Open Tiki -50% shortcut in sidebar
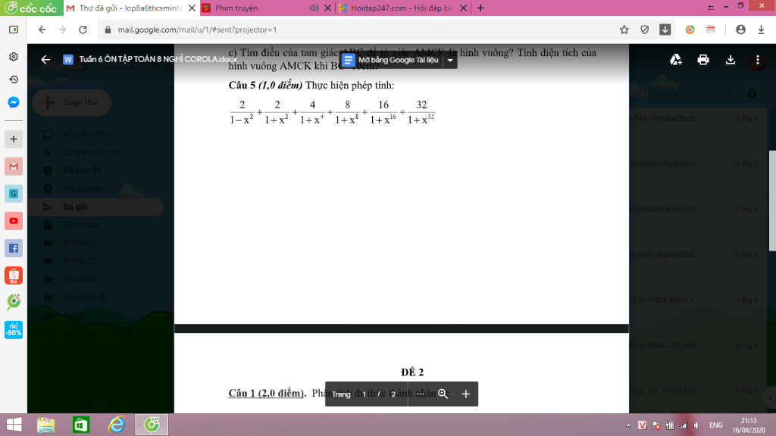Image resolution: width=776 pixels, height=436 pixels. click(14, 330)
